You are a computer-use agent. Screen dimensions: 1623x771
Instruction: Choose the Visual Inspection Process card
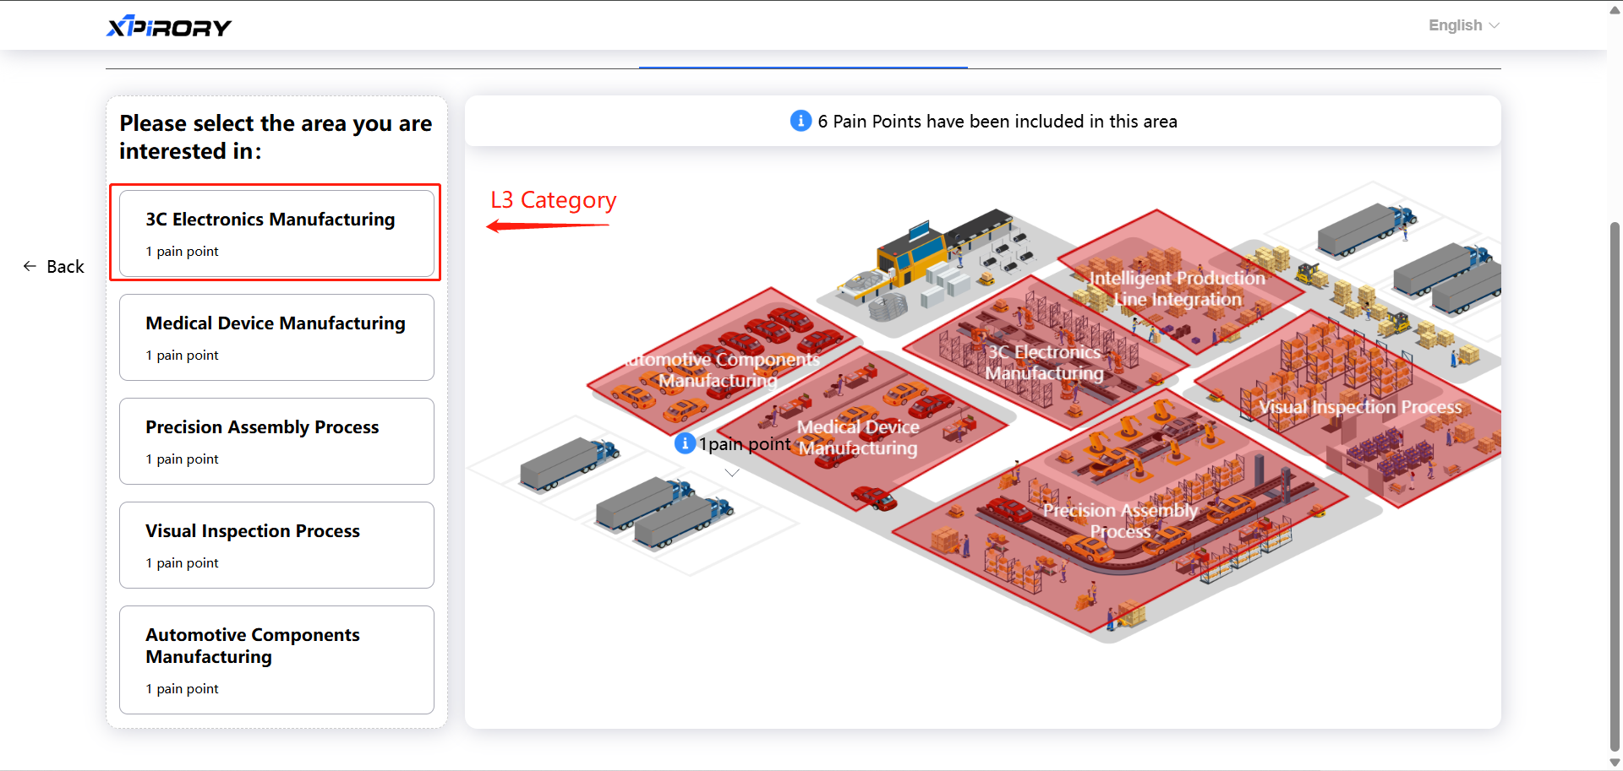coord(276,545)
